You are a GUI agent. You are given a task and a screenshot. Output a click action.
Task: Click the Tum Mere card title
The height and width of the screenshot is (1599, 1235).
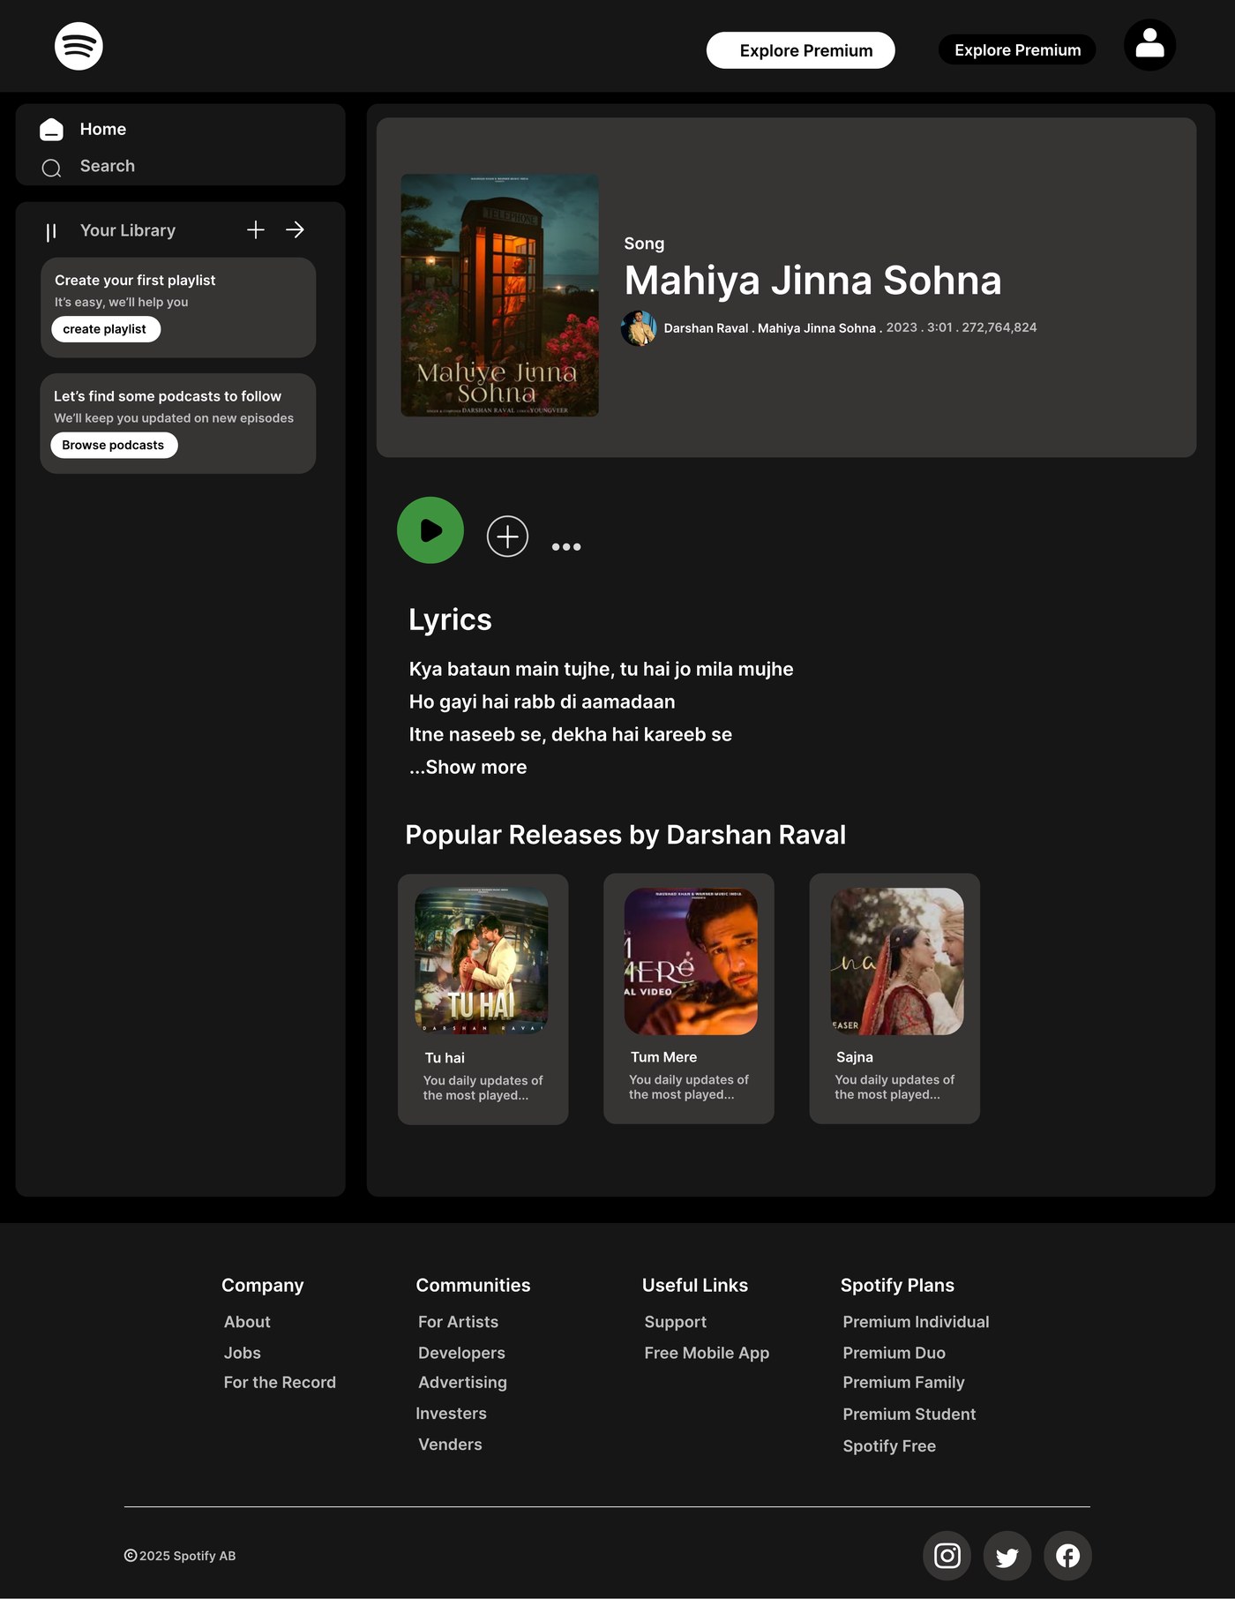point(663,1057)
